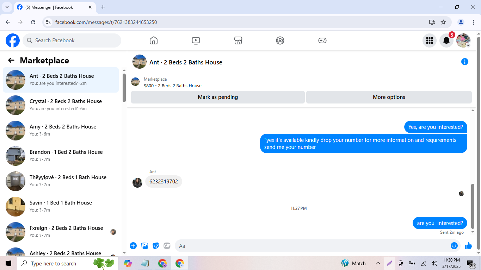Click the install app icon in address bar
The image size is (481, 270).
[x=432, y=22]
